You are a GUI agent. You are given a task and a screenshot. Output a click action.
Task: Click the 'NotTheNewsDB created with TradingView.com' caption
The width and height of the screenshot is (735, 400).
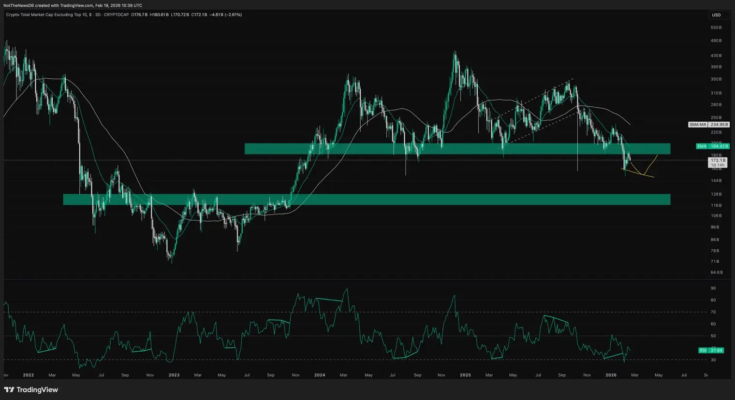coord(48,5)
